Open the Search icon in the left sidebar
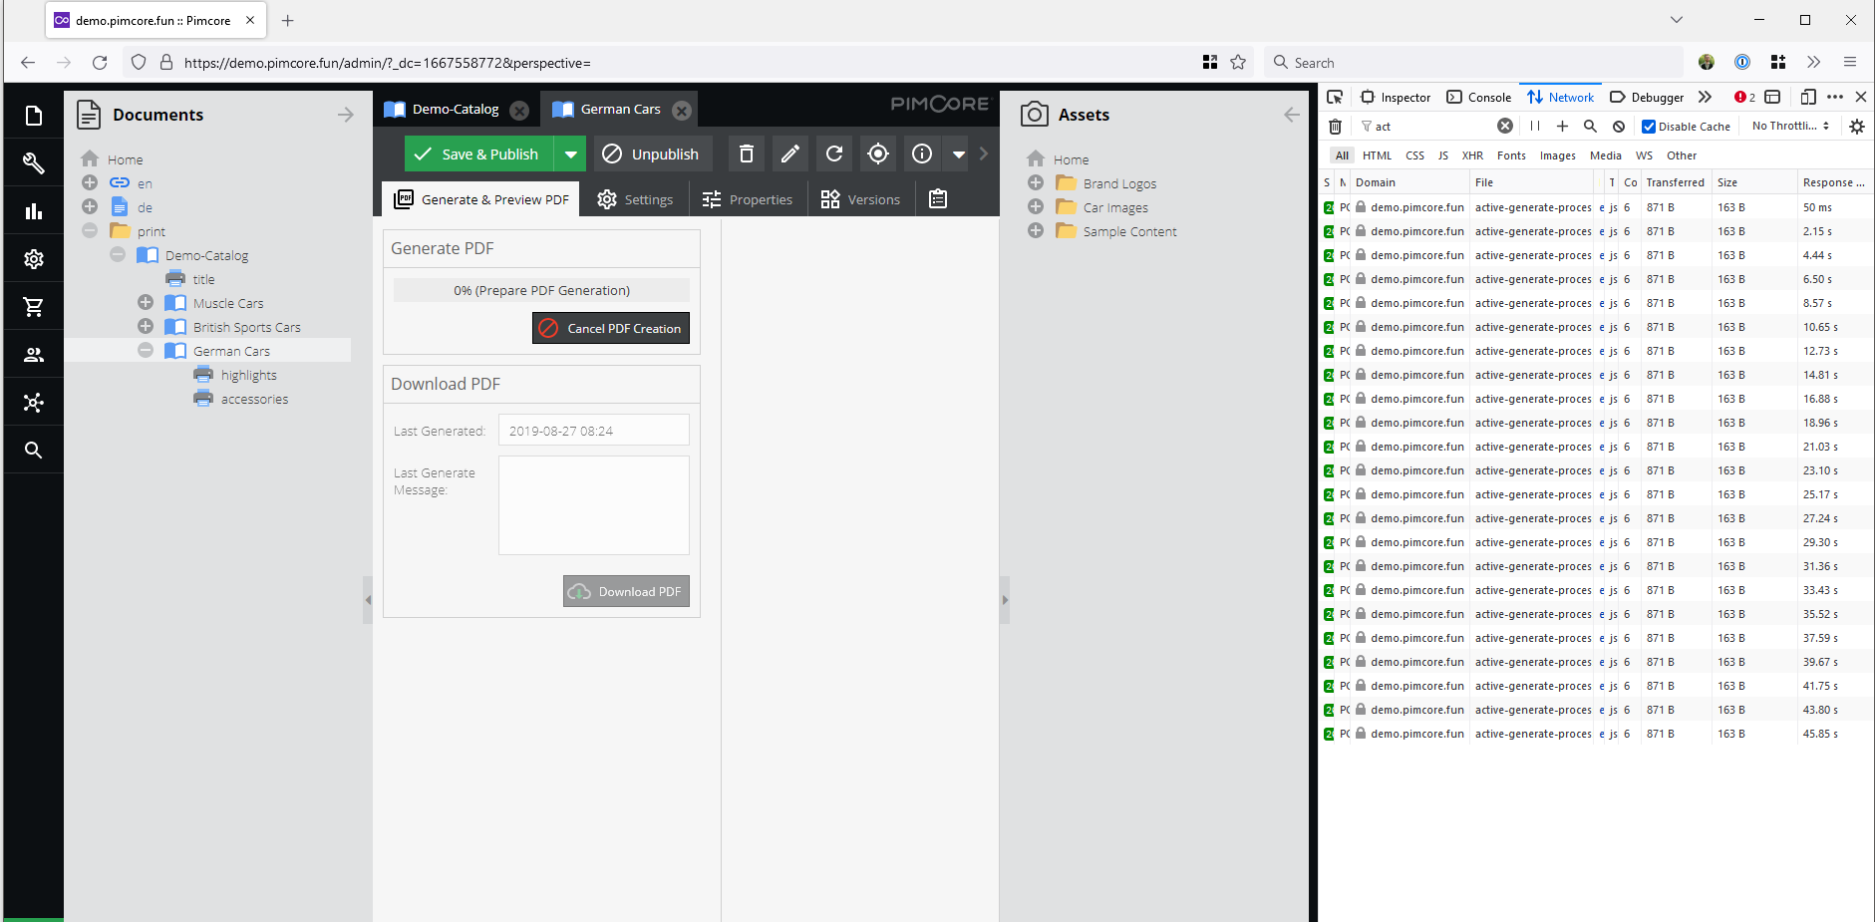Image resolution: width=1875 pixels, height=922 pixels. click(x=33, y=450)
